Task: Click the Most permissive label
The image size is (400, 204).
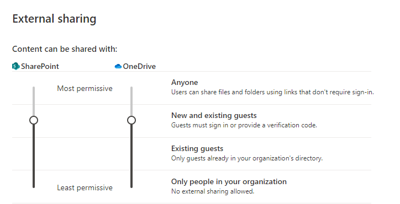Action: tap(85, 89)
